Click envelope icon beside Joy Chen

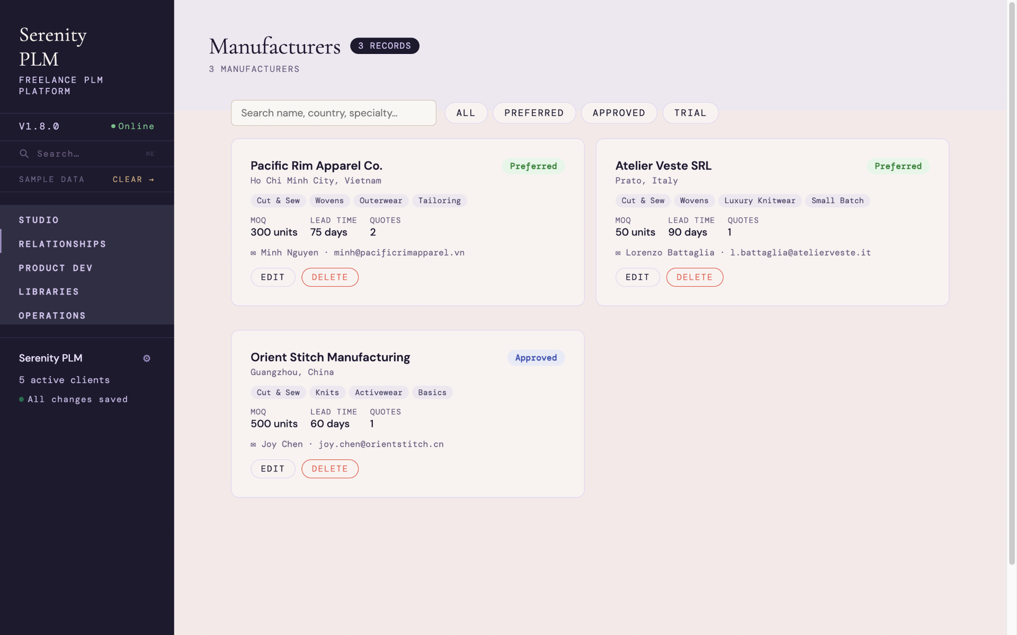click(253, 444)
